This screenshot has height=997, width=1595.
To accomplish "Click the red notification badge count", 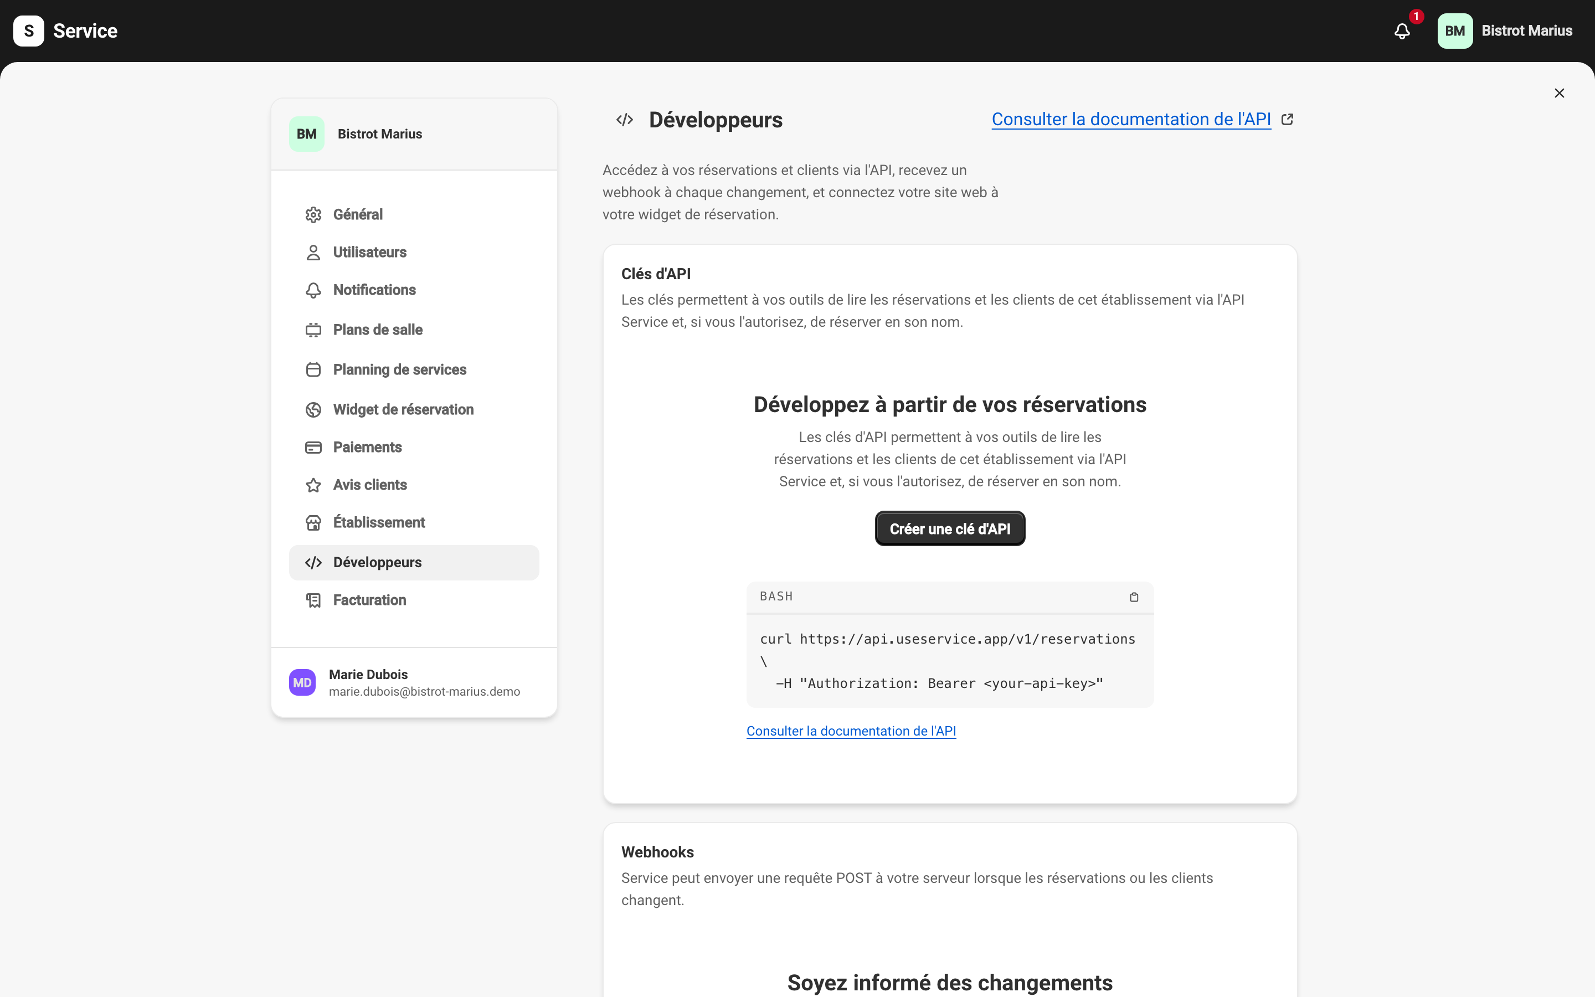I will 1416,17.
